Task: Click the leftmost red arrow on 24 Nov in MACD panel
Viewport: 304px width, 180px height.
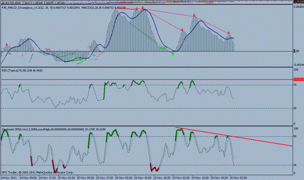Action: click(7, 45)
